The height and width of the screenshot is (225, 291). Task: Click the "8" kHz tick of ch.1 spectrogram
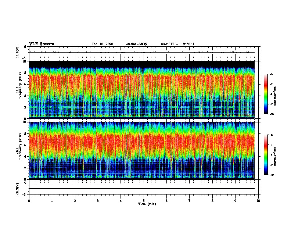[26, 73]
